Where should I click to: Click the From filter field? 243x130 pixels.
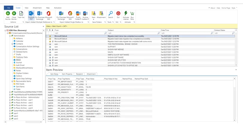pyautogui.click(x=80, y=33)
